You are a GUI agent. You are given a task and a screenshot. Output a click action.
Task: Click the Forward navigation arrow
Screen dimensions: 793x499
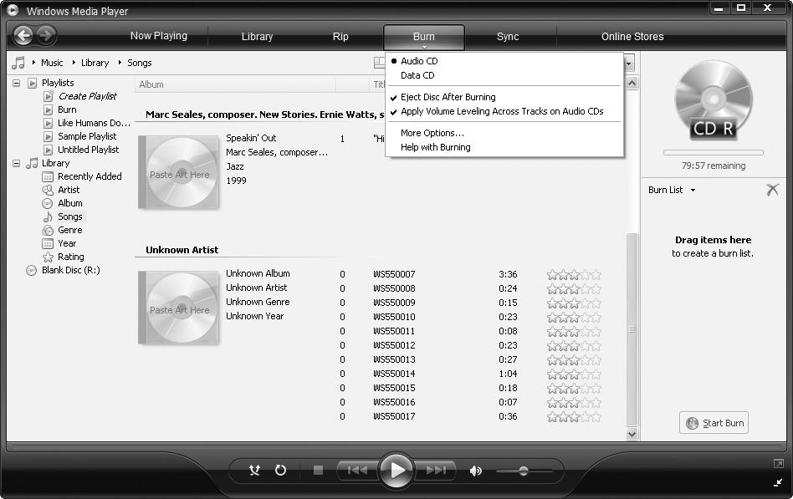pos(46,35)
